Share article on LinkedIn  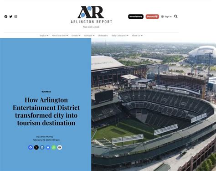pos(42,147)
